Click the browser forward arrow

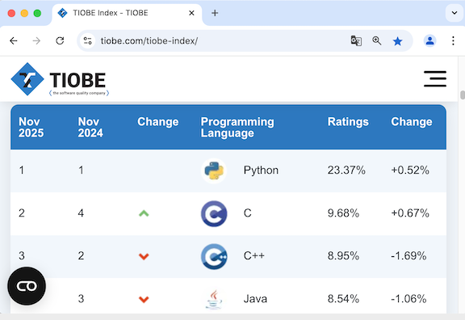[36, 40]
